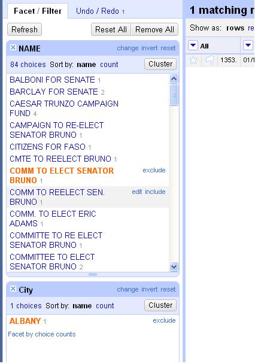This screenshot has height=364, width=255.
Task: Close the City facet with X icon
Action: click(13, 289)
